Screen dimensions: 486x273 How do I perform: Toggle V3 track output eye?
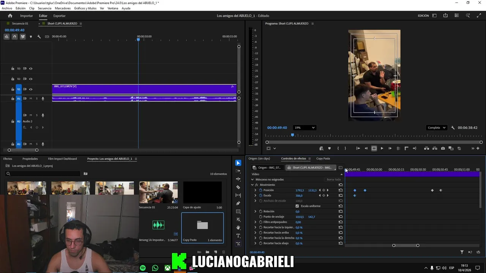pos(31,69)
